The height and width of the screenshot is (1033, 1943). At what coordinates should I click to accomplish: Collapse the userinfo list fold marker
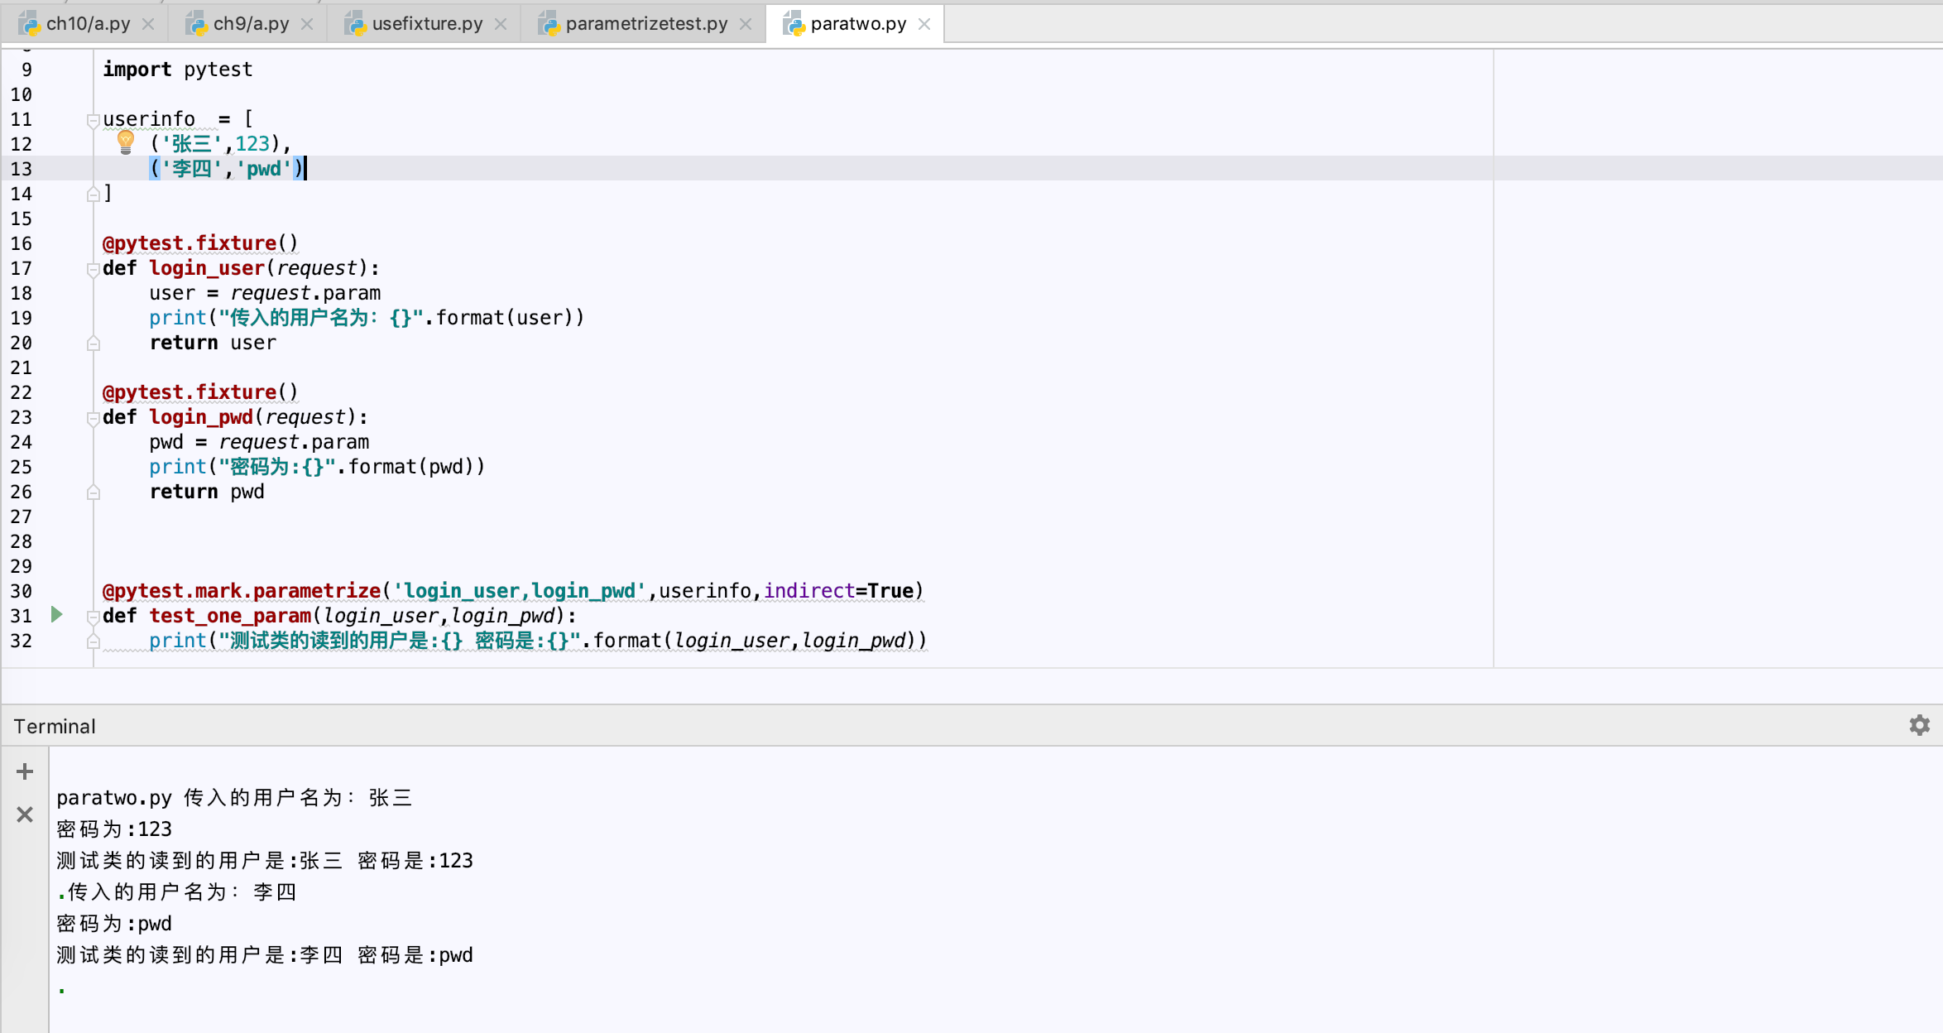coord(93,120)
